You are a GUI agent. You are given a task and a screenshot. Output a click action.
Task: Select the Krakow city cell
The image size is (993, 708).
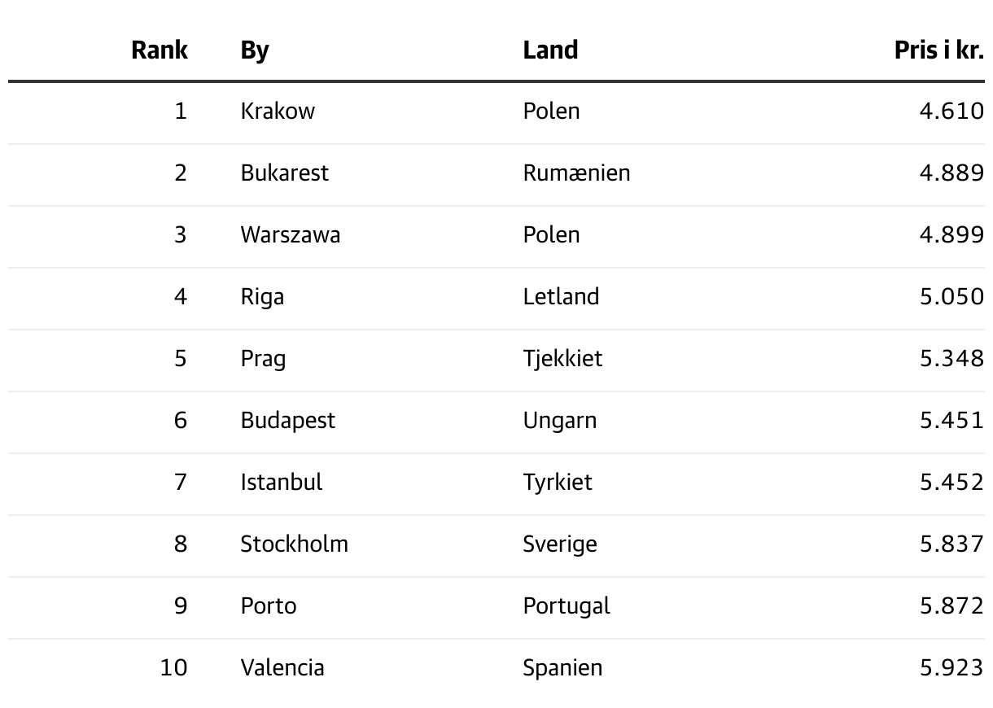pyautogui.click(x=278, y=111)
